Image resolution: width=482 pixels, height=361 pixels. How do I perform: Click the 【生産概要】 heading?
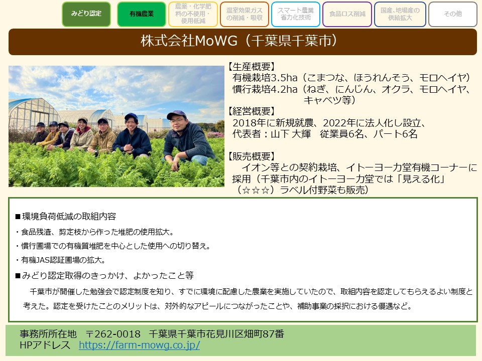[x=251, y=67]
